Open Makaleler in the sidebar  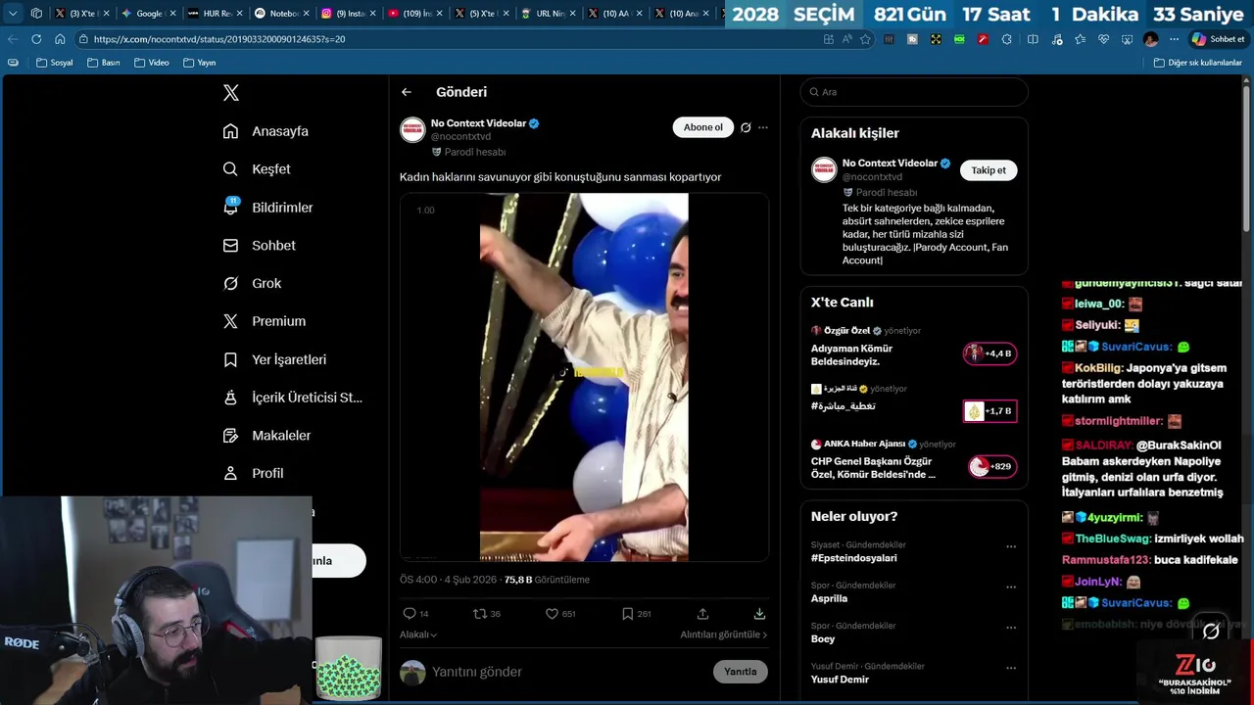point(266,435)
